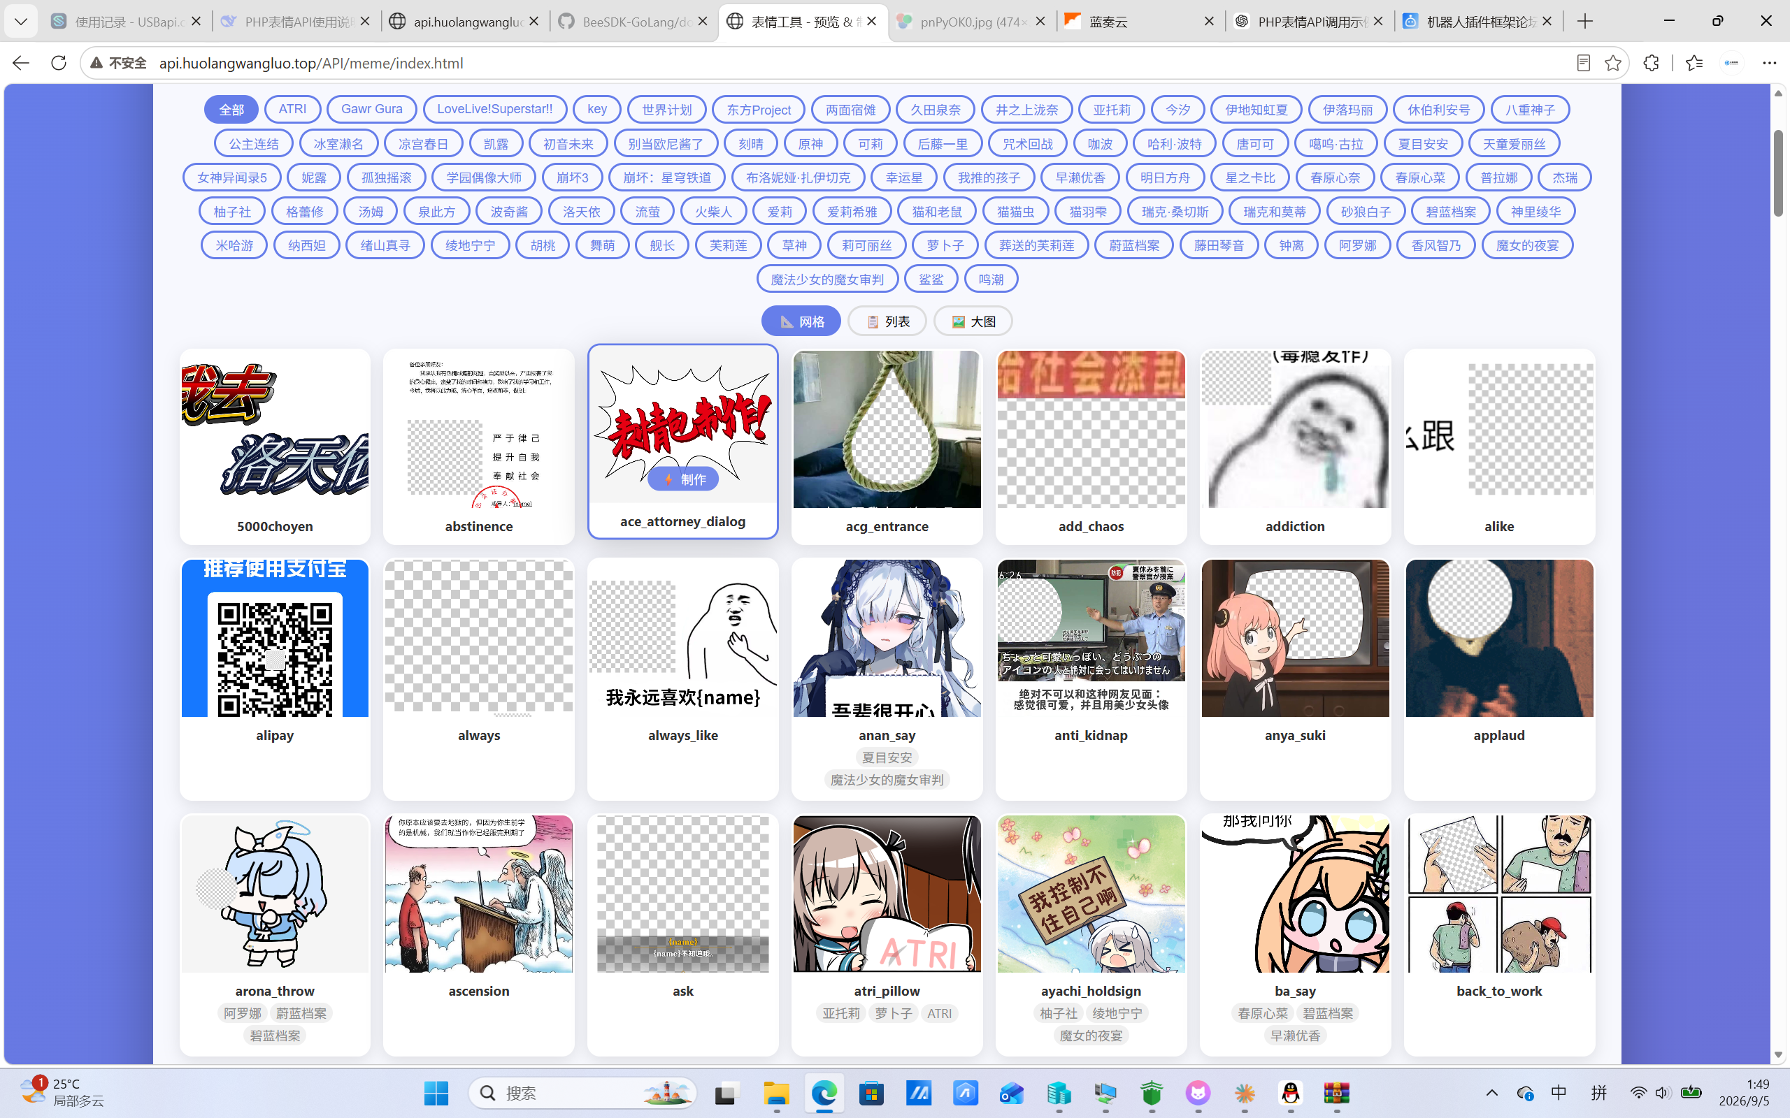
Task: Switch to the 使用记录 - USBapi tab
Action: point(127,22)
